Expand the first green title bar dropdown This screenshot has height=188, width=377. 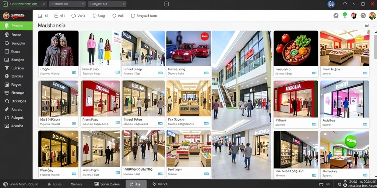(24, 4)
